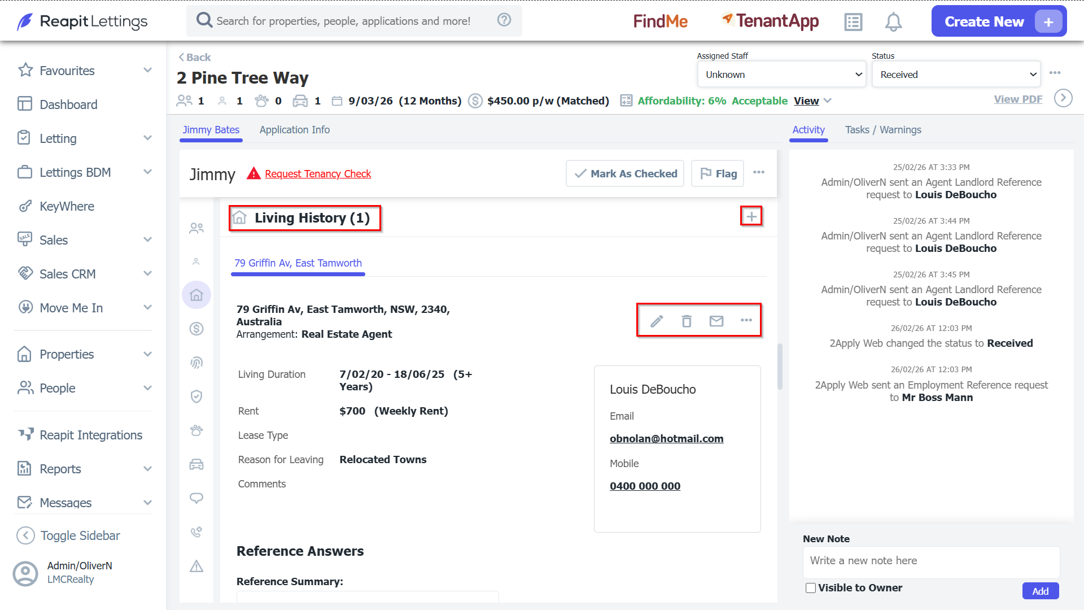Open the income dollar section icon
The width and height of the screenshot is (1084, 610).
196,329
